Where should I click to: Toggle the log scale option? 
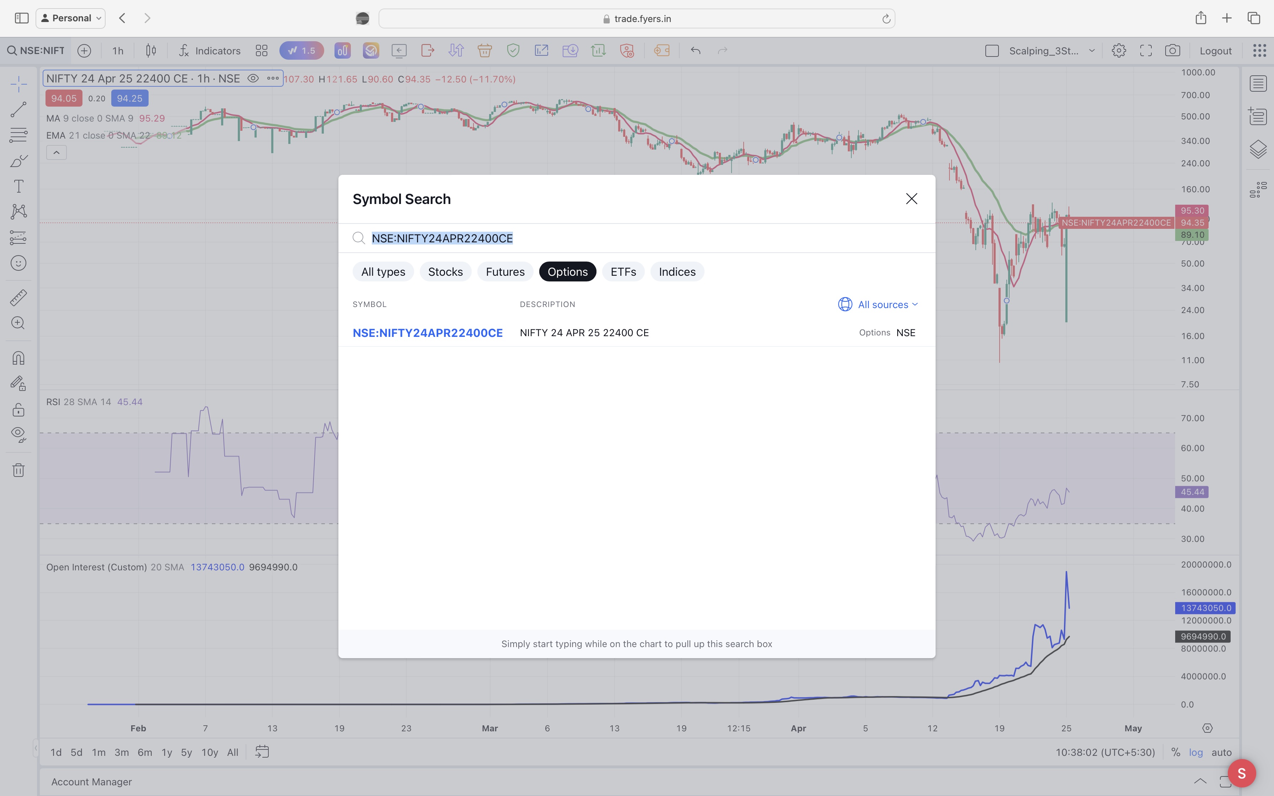[x=1195, y=752]
